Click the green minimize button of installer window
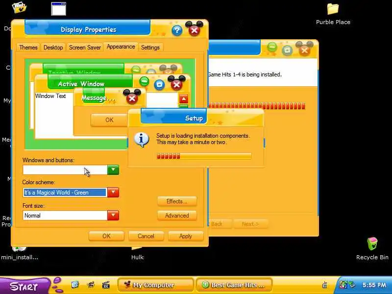This screenshot has height=294, width=392. [272, 47]
